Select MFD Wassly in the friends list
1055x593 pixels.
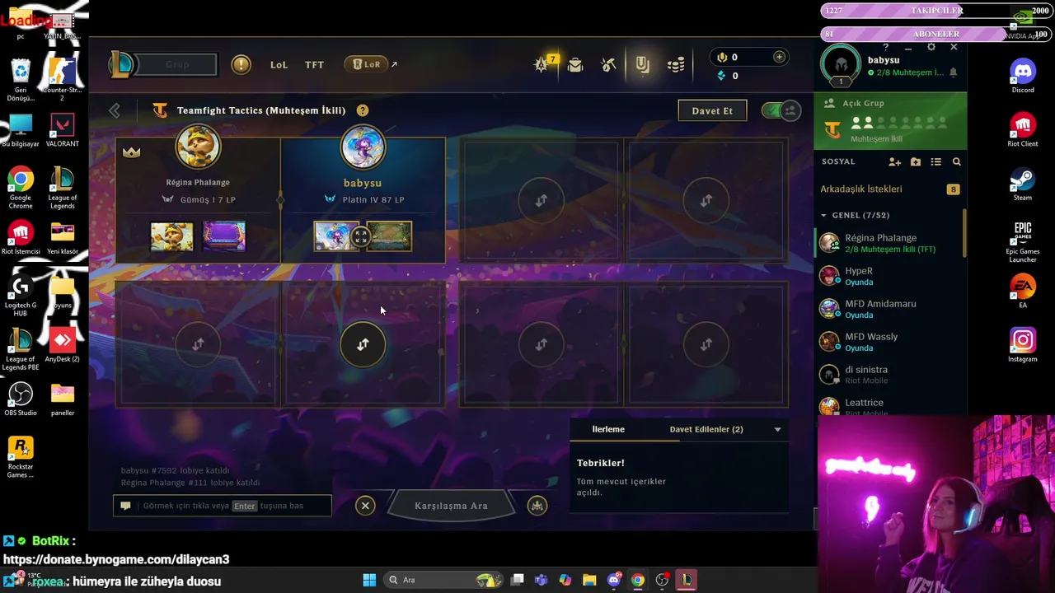889,342
